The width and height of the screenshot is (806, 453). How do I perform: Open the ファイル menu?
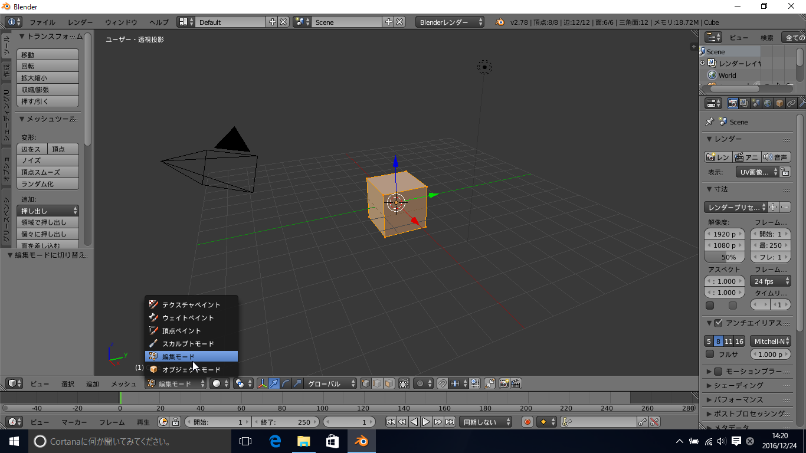pos(42,22)
